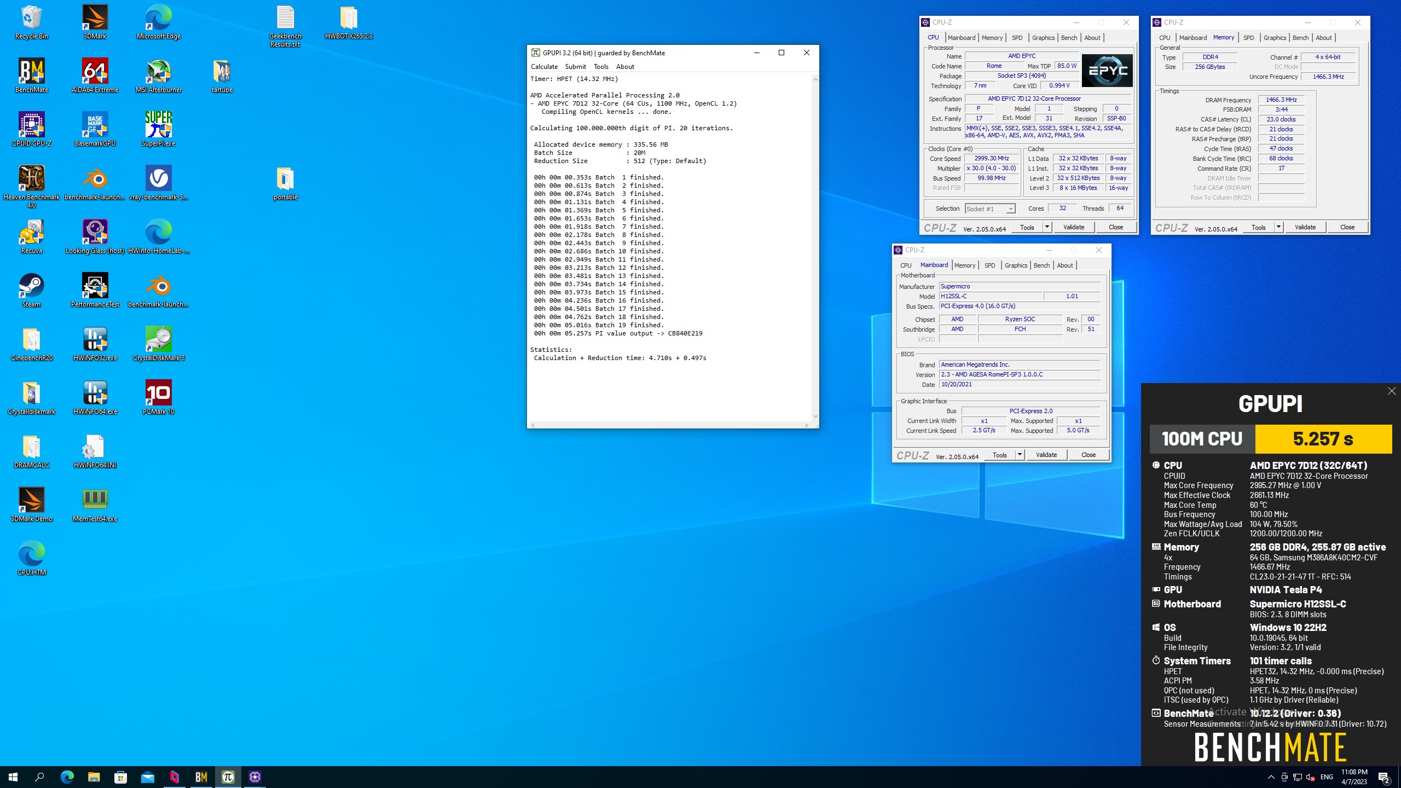1401x788 pixels.
Task: Click Validate in top right CPU-Z window
Action: coord(1305,227)
